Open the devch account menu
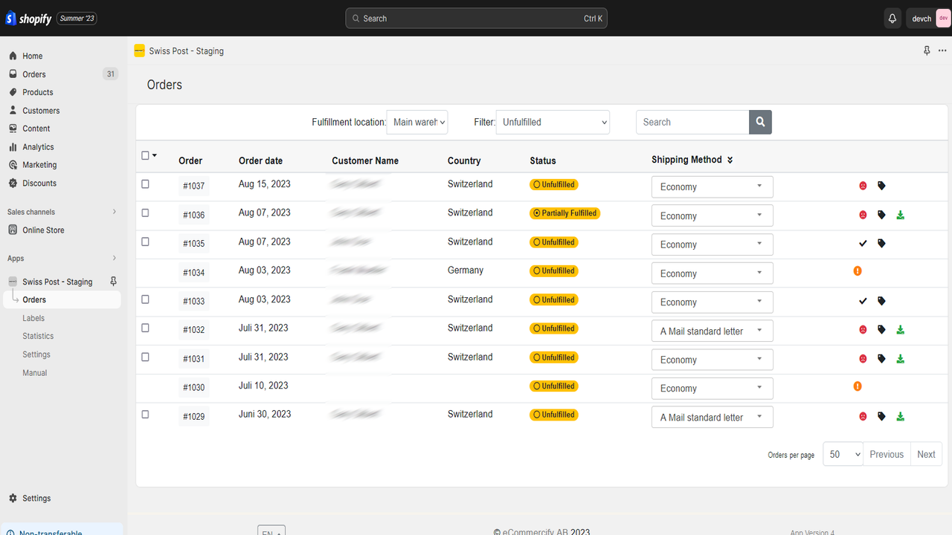 [x=928, y=19]
